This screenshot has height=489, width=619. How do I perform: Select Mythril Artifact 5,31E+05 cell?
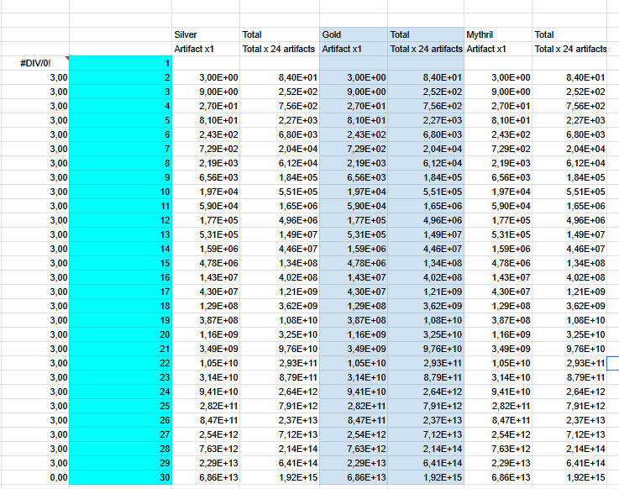tap(498, 234)
